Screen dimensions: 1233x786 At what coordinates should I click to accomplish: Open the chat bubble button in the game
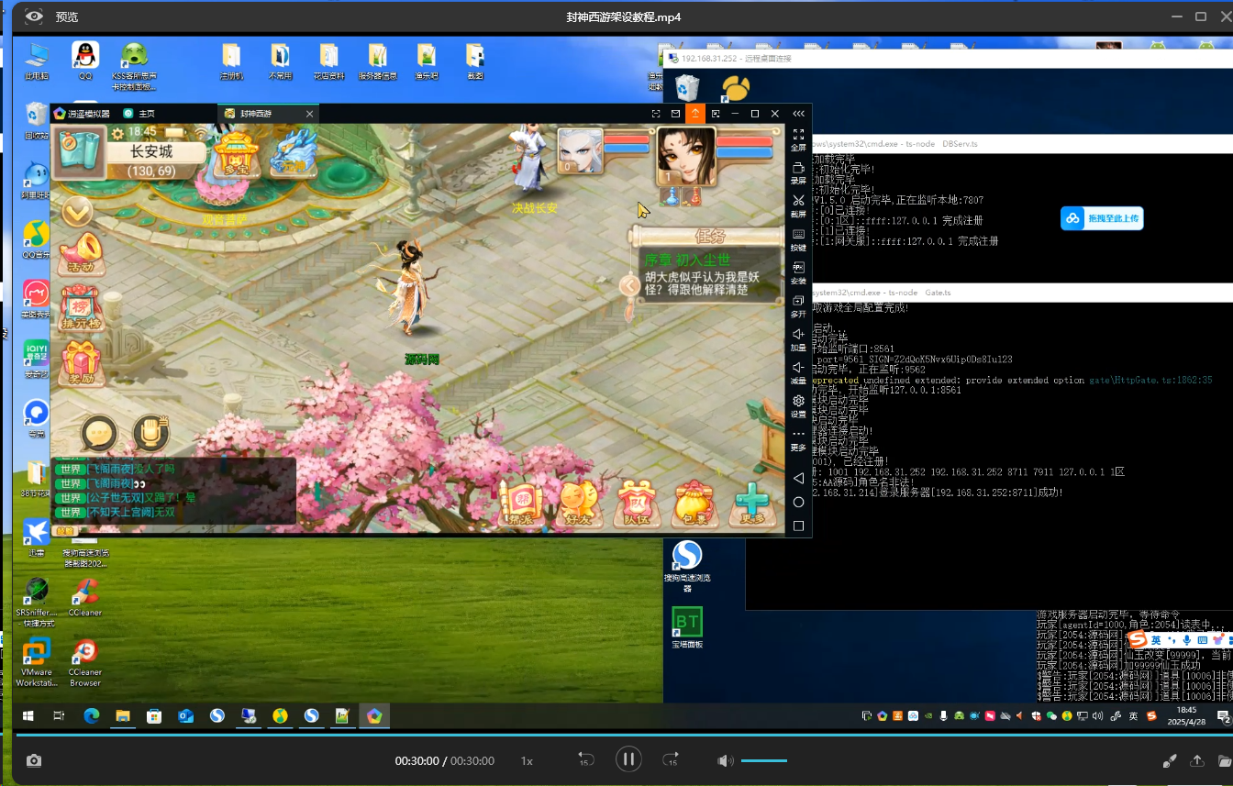(x=99, y=434)
